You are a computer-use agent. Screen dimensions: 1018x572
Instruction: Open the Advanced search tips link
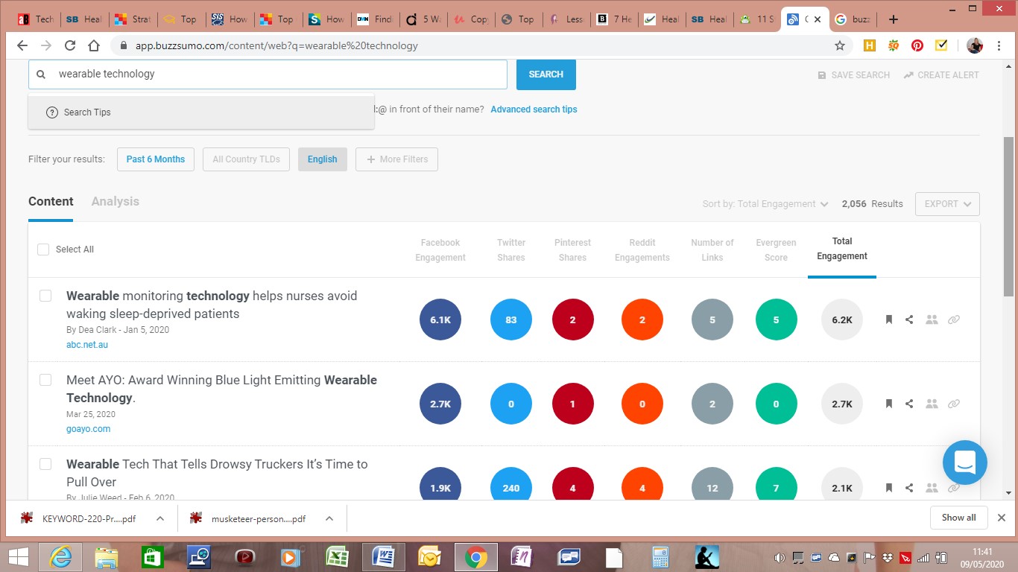point(534,109)
